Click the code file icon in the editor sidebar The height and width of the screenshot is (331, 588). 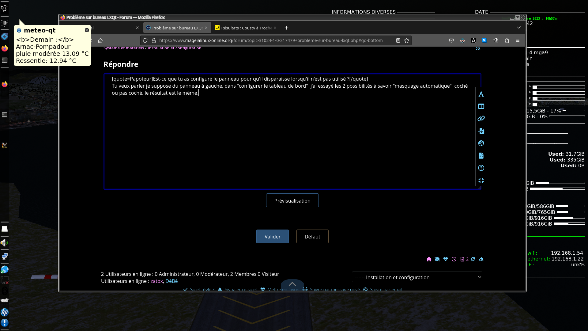pyautogui.click(x=481, y=156)
